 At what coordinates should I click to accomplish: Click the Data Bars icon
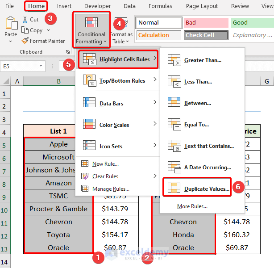(89, 102)
